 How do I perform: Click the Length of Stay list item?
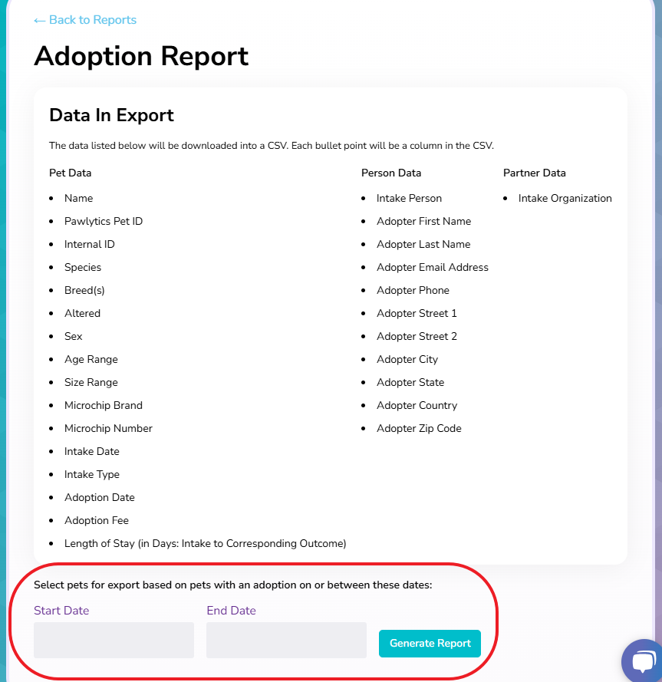click(x=205, y=543)
